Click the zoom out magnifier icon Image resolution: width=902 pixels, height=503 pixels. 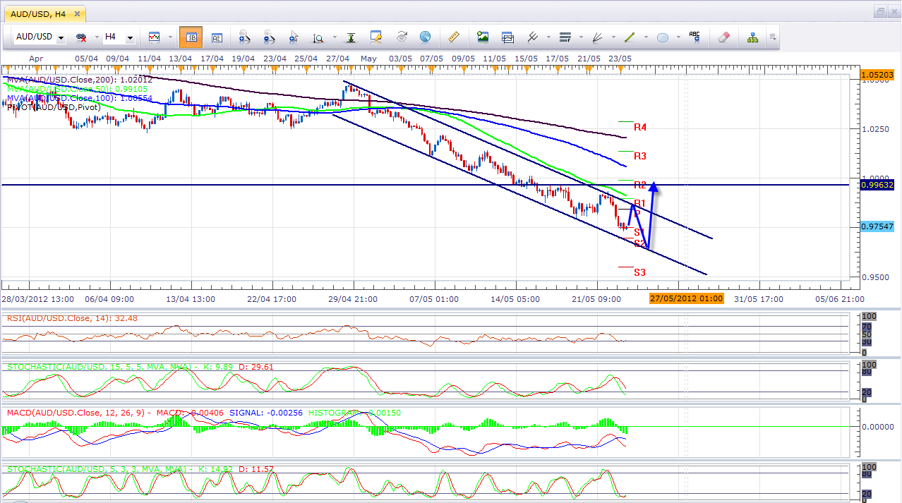point(269,37)
